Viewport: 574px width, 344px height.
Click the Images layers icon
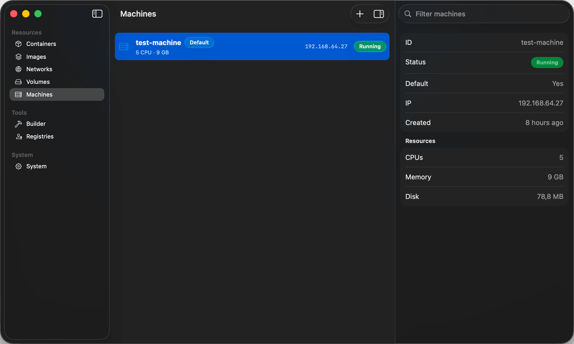pyautogui.click(x=18, y=57)
